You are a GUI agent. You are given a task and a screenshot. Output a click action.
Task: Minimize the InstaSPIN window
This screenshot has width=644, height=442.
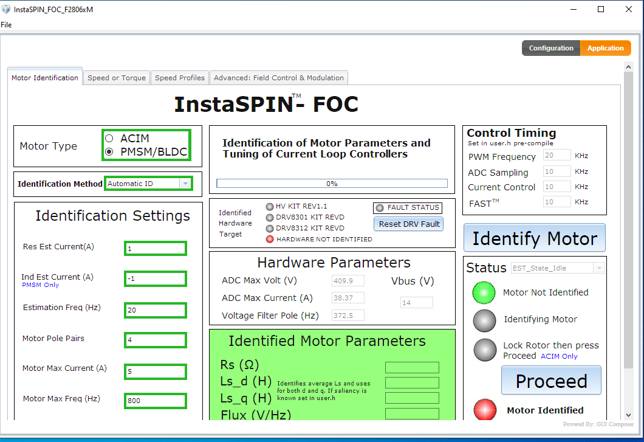[574, 9]
